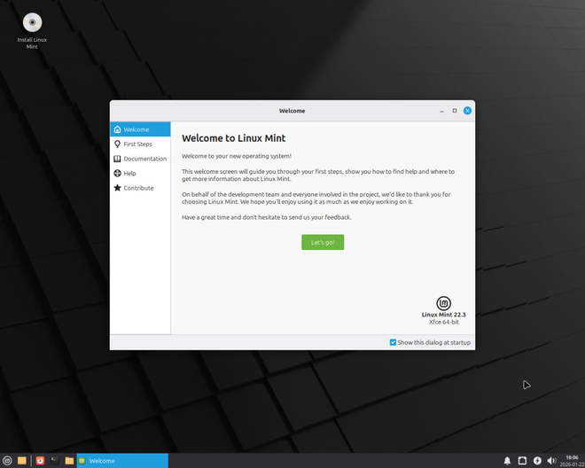585x468 pixels.
Task: Click the green Let's go! button
Action: click(x=323, y=242)
